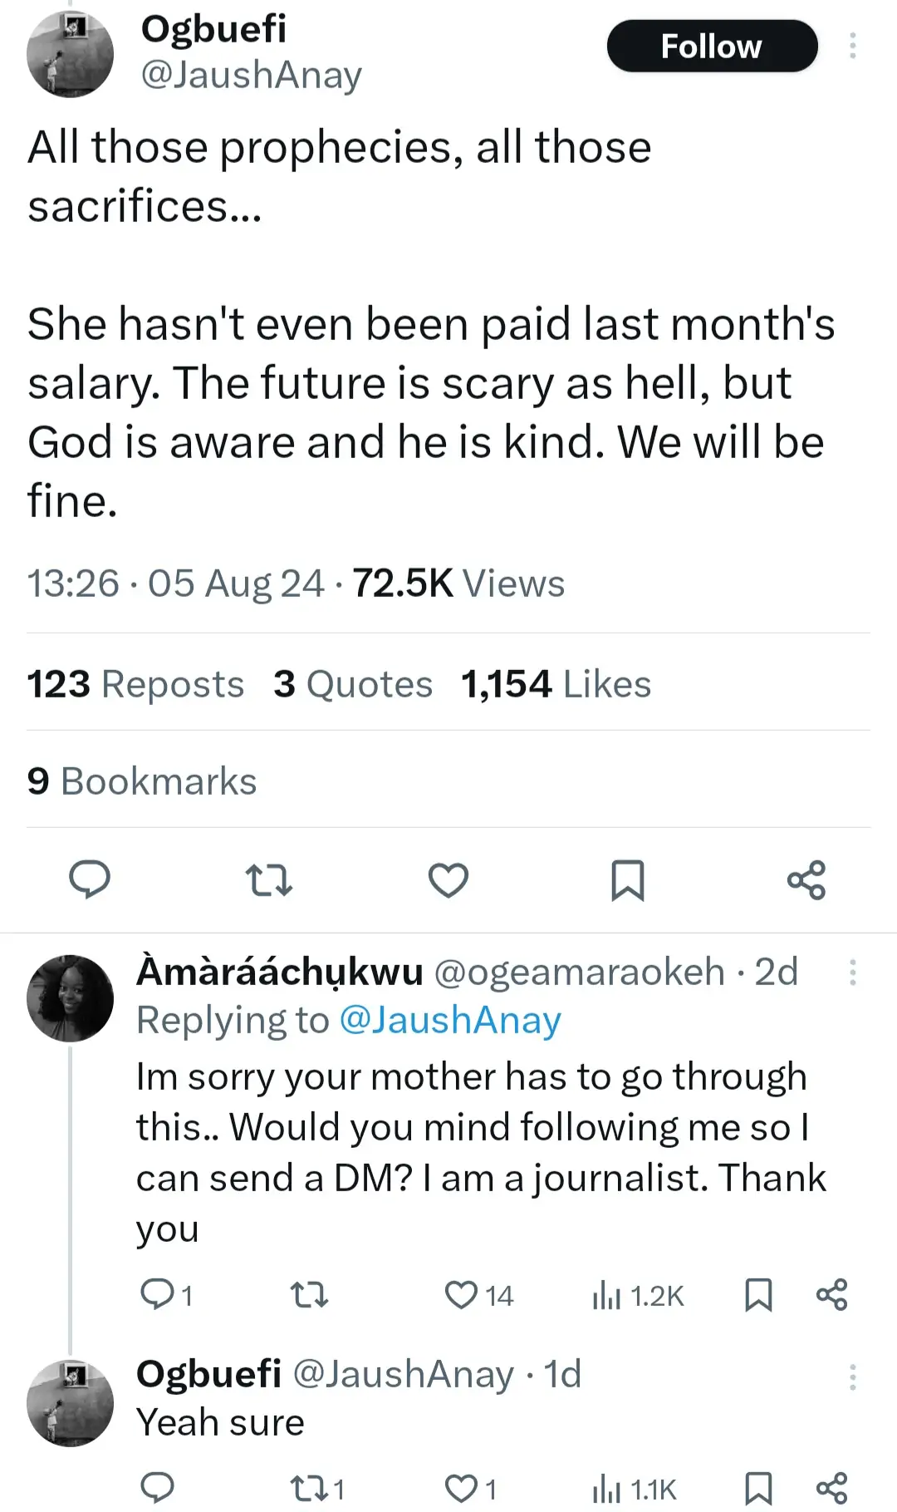Reply to the main Ogbuefi post
This screenshot has height=1512, width=897.
tap(90, 879)
